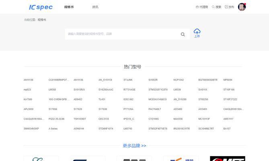Click the PT7126A model

[x=128, y=109]
